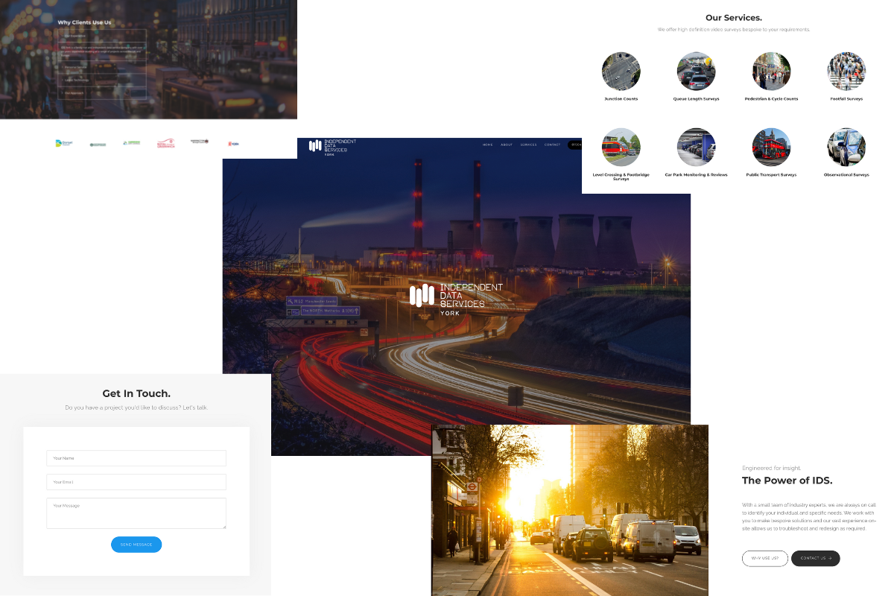Click the Junction Counts circular service icon
Image resolution: width=894 pixels, height=596 pixels.
(621, 72)
